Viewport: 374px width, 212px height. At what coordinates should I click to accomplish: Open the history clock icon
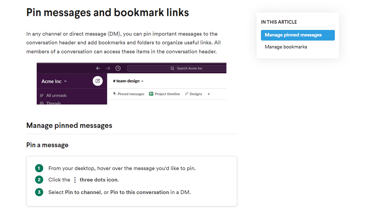tap(118, 68)
